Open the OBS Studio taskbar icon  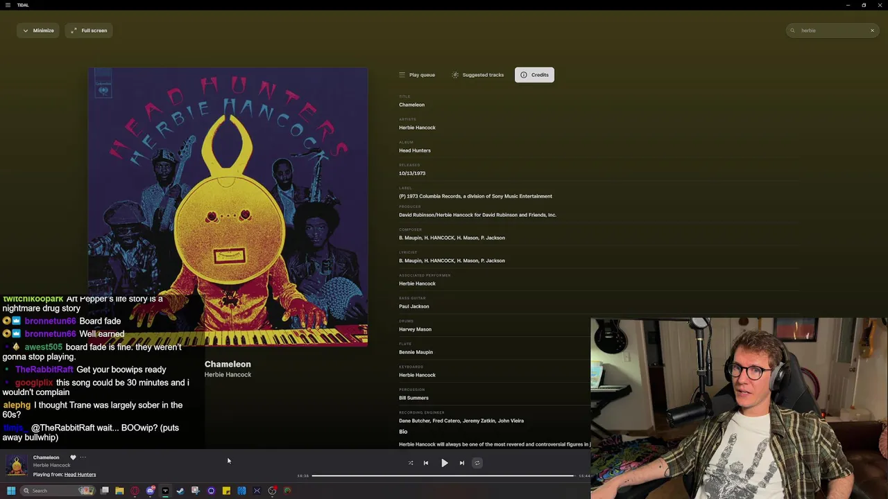272,491
